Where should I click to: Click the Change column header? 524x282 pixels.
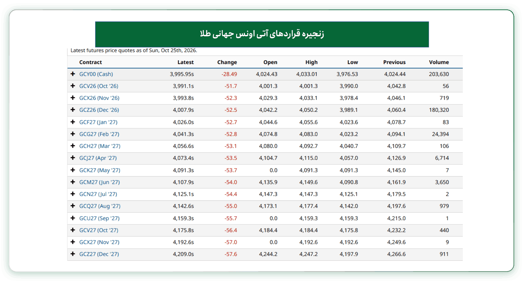227,62
